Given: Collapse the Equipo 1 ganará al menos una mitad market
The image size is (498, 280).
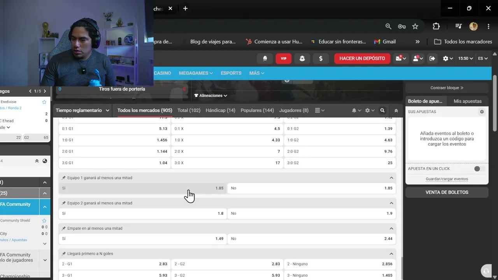Looking at the screenshot, I should click(x=391, y=178).
